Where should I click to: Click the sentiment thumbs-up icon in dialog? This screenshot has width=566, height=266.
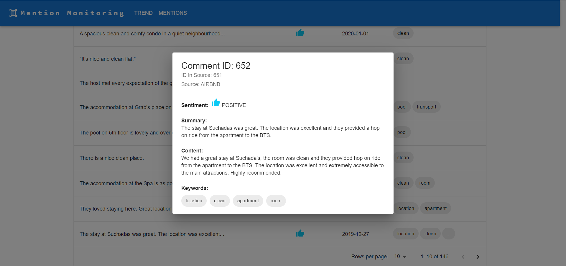tap(215, 103)
